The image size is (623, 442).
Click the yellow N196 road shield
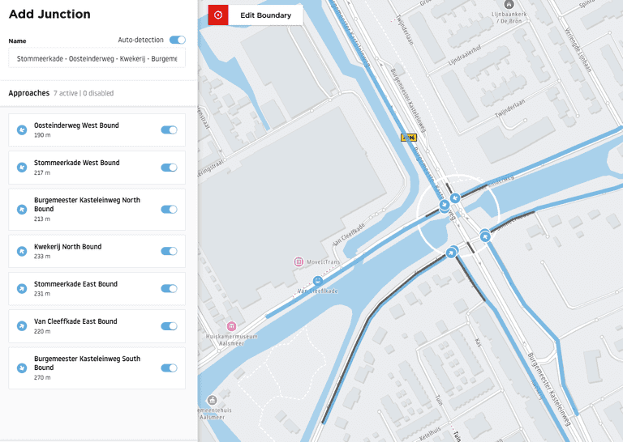(x=408, y=138)
